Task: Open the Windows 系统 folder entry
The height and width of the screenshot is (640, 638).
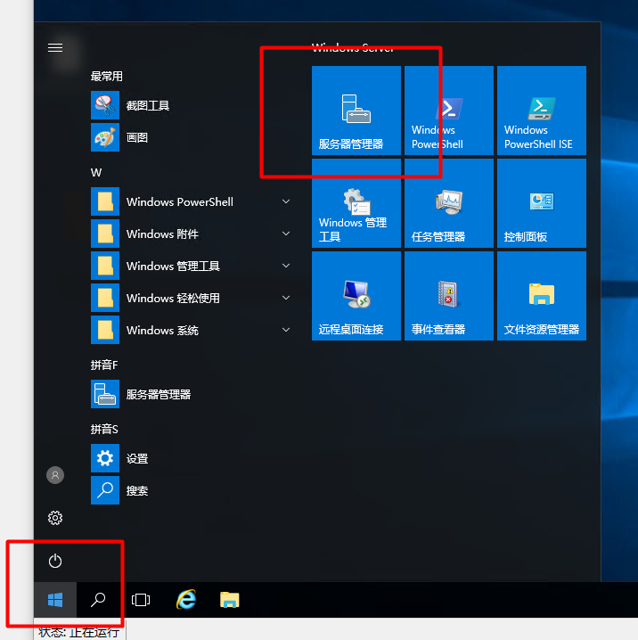Action: [192, 330]
